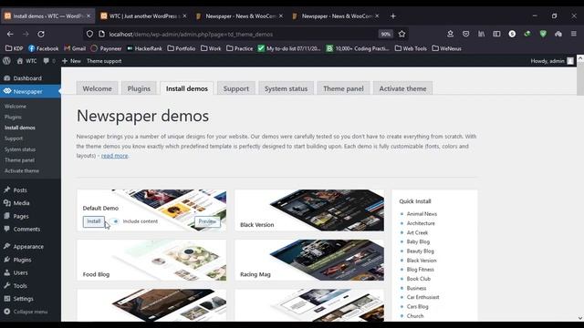584x328 pixels.
Task: Open Tools in the WordPress sidebar
Action: pyautogui.click(x=20, y=285)
